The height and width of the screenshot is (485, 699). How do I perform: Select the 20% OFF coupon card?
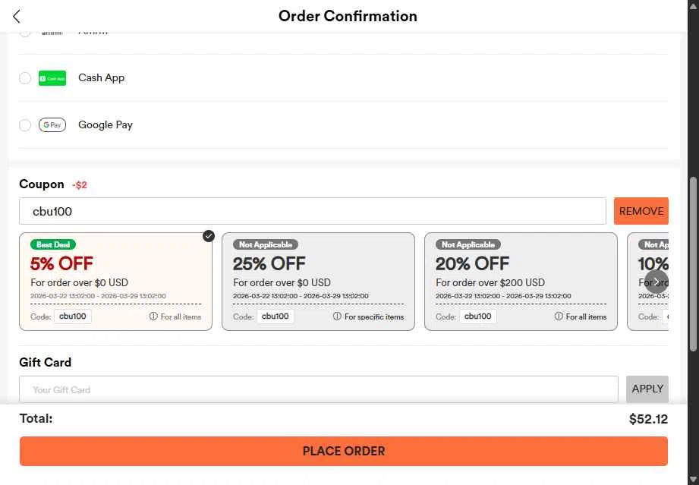[521, 282]
